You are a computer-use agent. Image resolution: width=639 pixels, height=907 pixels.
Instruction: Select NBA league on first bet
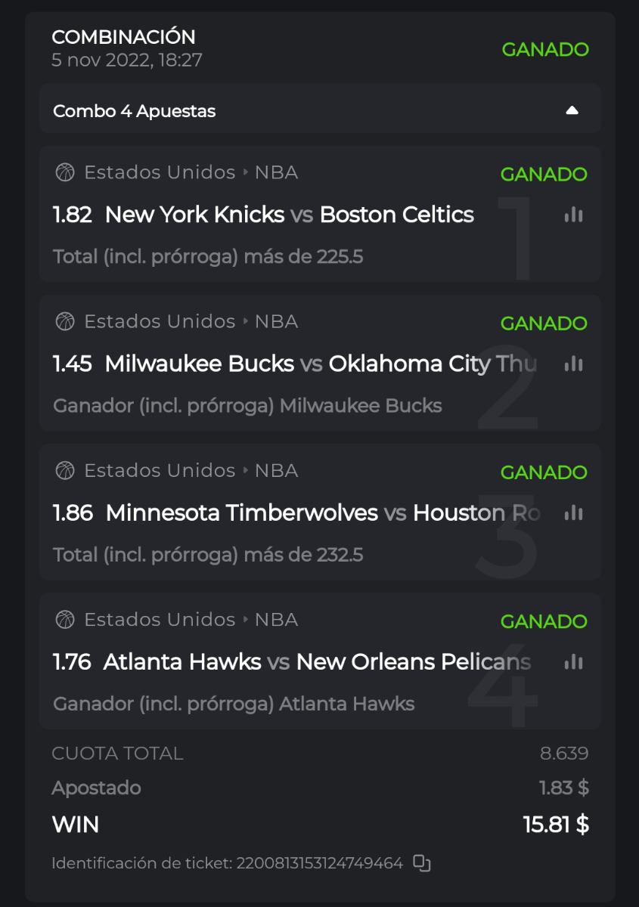pos(276,172)
